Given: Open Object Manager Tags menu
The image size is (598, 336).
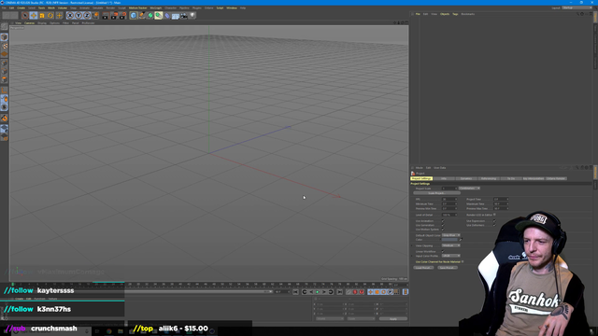Looking at the screenshot, I should point(455,14).
